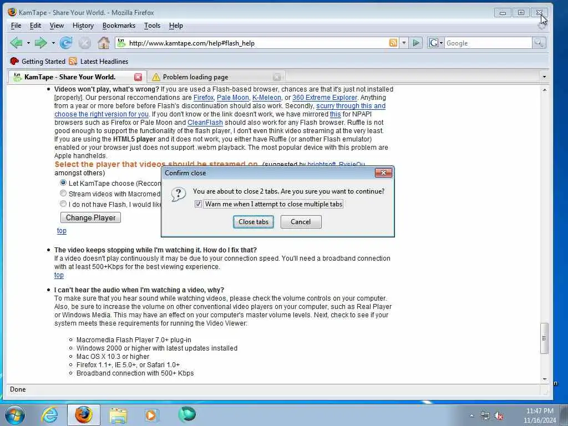Open the Back history dropdown arrow

(28, 43)
